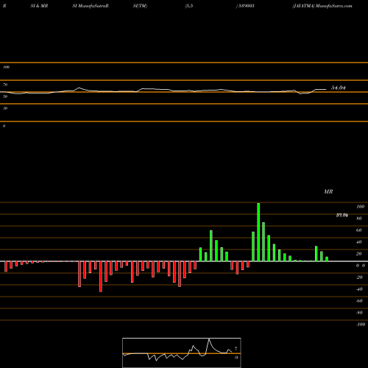Screen dimensions: 368x368
Task: Click the overlapping MR value label near 80
Action: [342, 216]
